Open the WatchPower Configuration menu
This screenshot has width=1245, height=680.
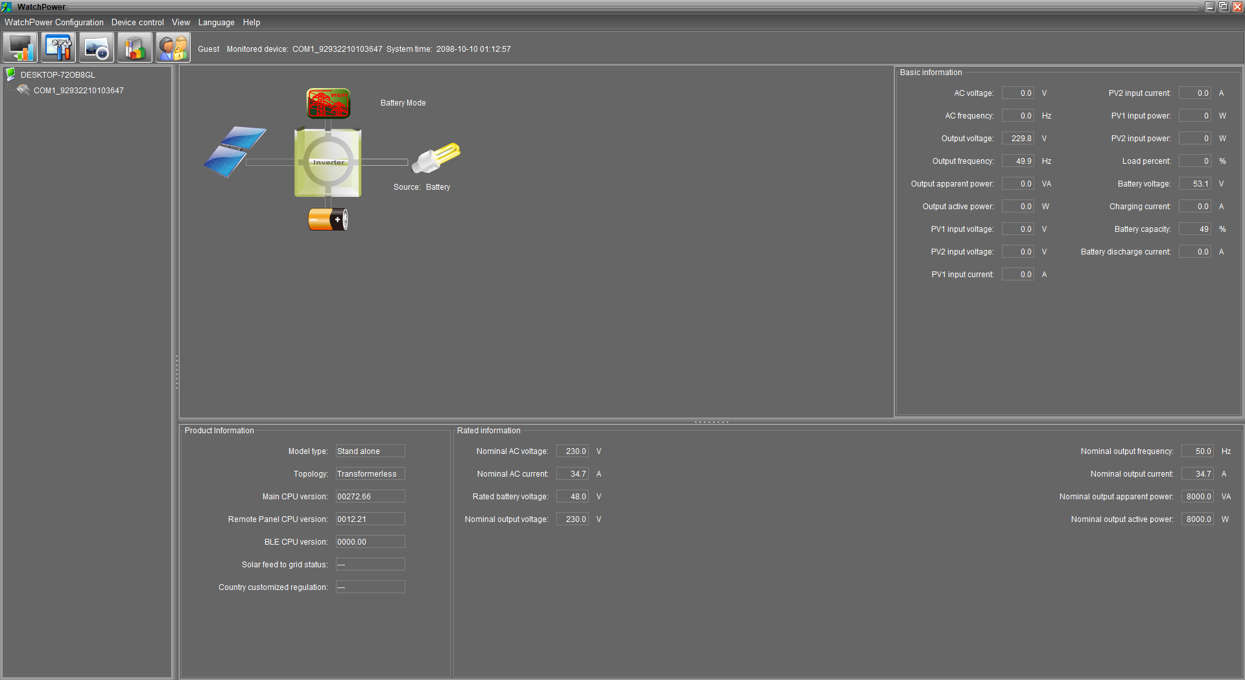pos(54,23)
